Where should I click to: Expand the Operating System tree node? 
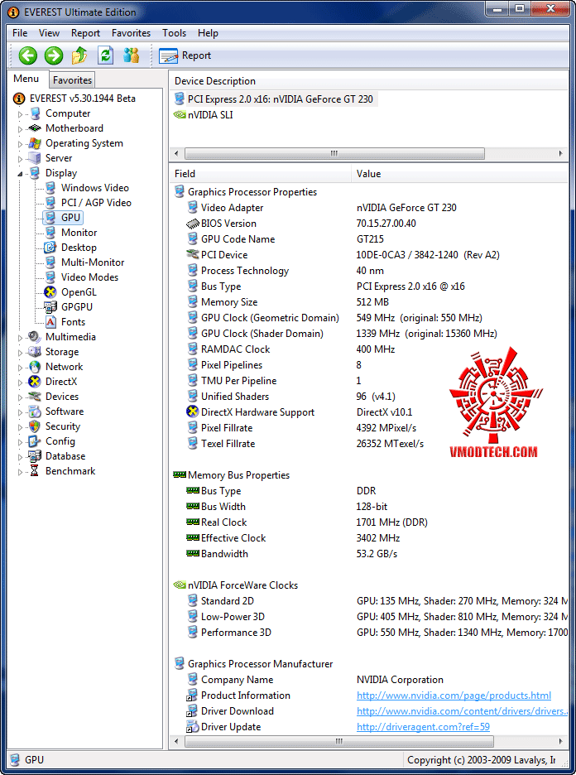click(20, 144)
